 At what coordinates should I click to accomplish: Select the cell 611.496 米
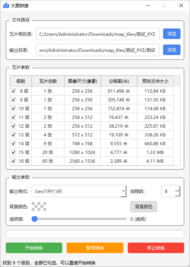point(119,91)
